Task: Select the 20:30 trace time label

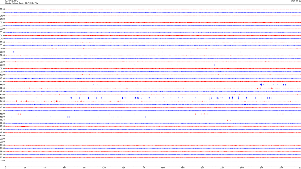Action: click(x=2, y=142)
